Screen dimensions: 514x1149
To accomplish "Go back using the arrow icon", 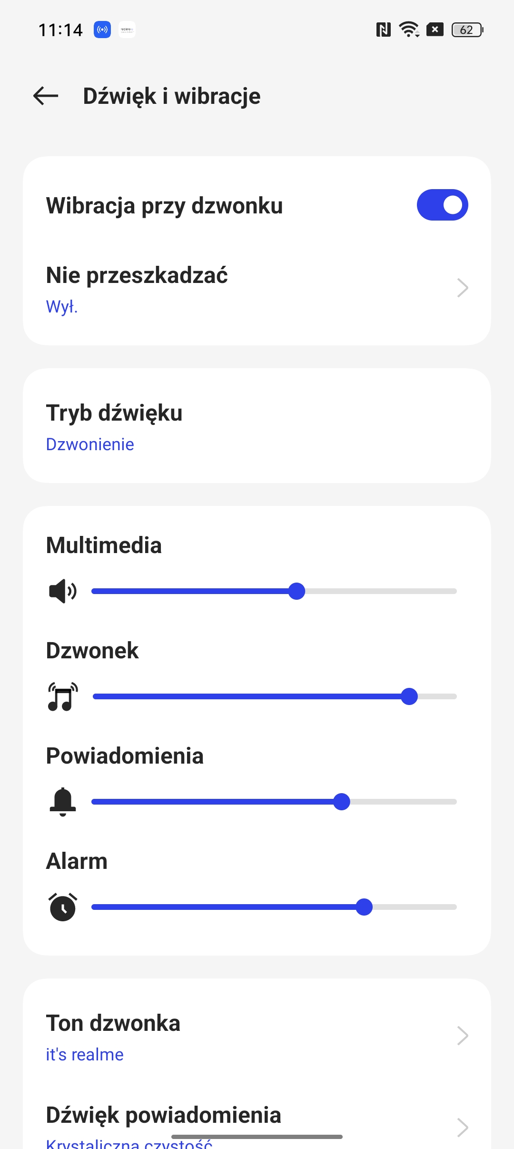I will (x=46, y=96).
